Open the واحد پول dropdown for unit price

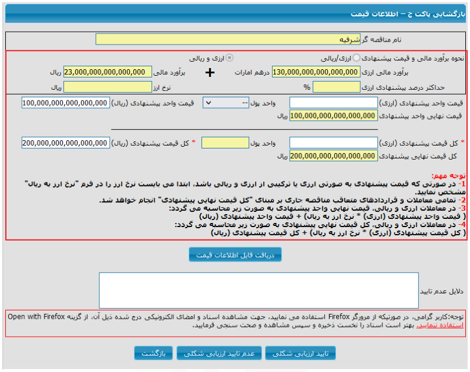click(226, 103)
